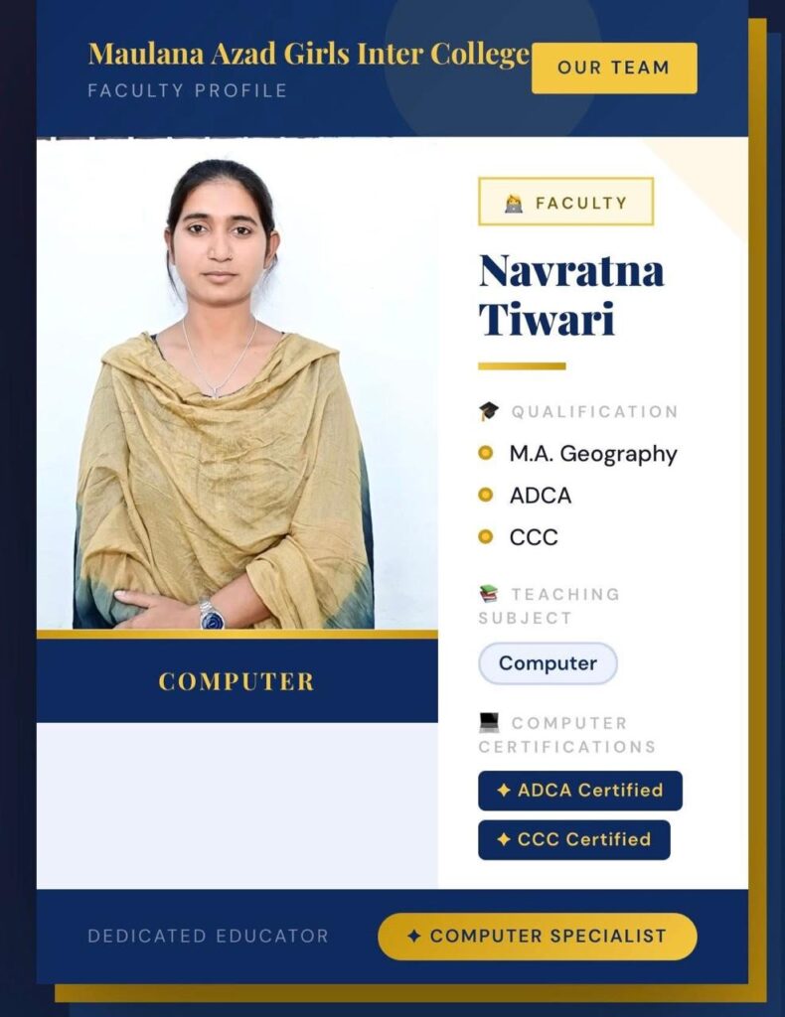Open the ADCA Certified badge
The height and width of the screenshot is (1017, 785).
(580, 791)
